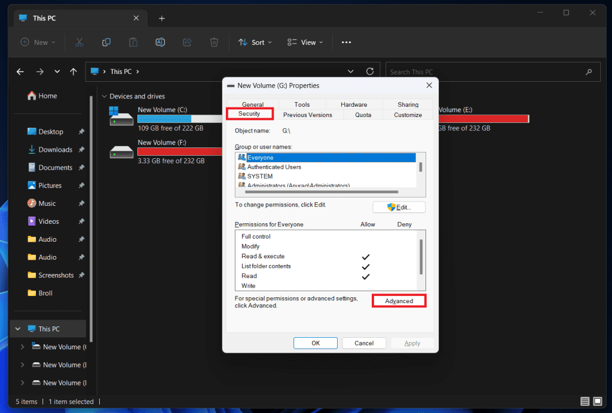612x413 pixels.
Task: Select the Rename icon in the toolbar
Action: [160, 42]
